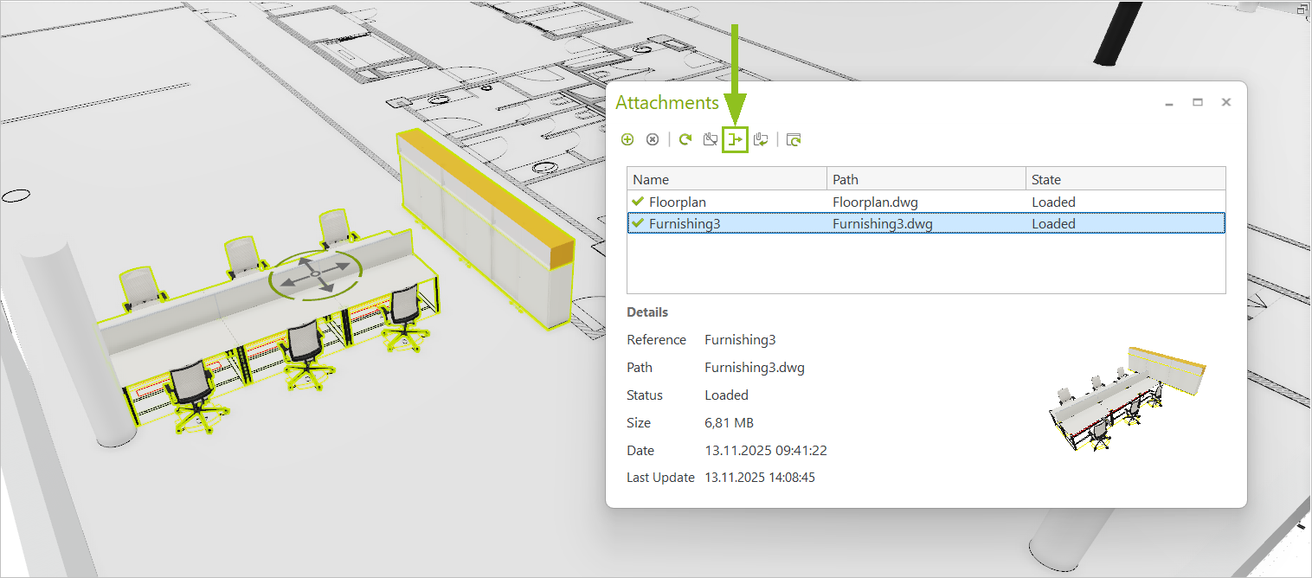1312x578 pixels.
Task: Click the move gizmo on the furniture group
Action: (317, 275)
